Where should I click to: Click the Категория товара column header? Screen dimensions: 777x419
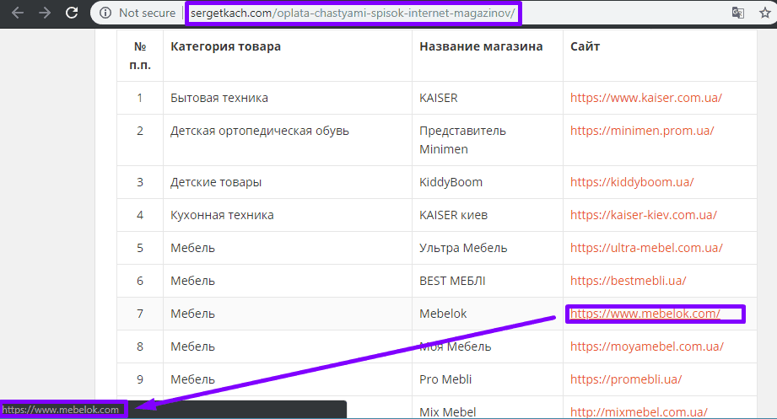[225, 46]
